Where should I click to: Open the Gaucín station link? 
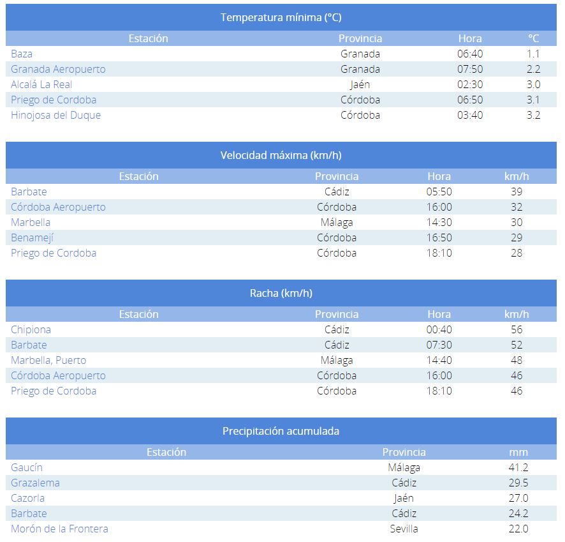point(27,468)
